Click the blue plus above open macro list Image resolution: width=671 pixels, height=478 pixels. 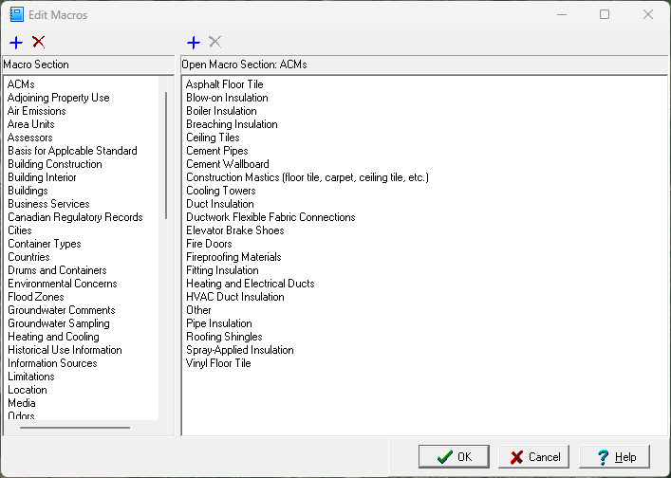point(194,42)
